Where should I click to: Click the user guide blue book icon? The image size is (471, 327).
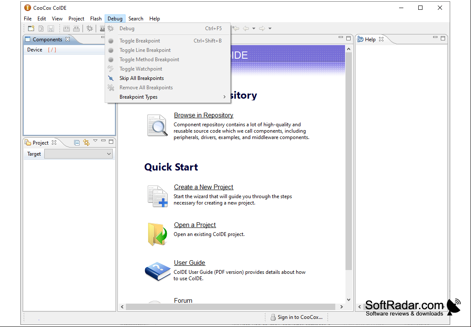tap(158, 271)
